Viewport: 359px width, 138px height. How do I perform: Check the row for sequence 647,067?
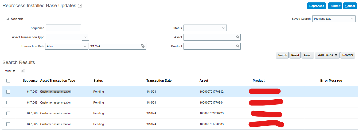click(x=8, y=92)
